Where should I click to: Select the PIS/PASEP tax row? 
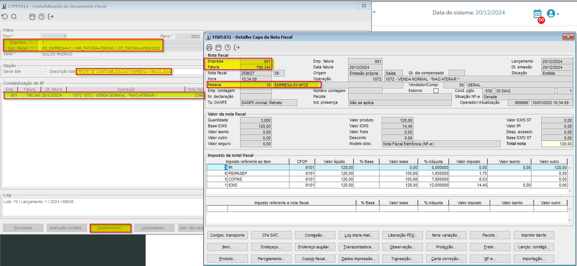click(257, 173)
